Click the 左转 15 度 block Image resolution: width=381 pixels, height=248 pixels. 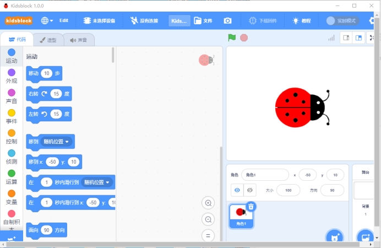[x=49, y=114]
